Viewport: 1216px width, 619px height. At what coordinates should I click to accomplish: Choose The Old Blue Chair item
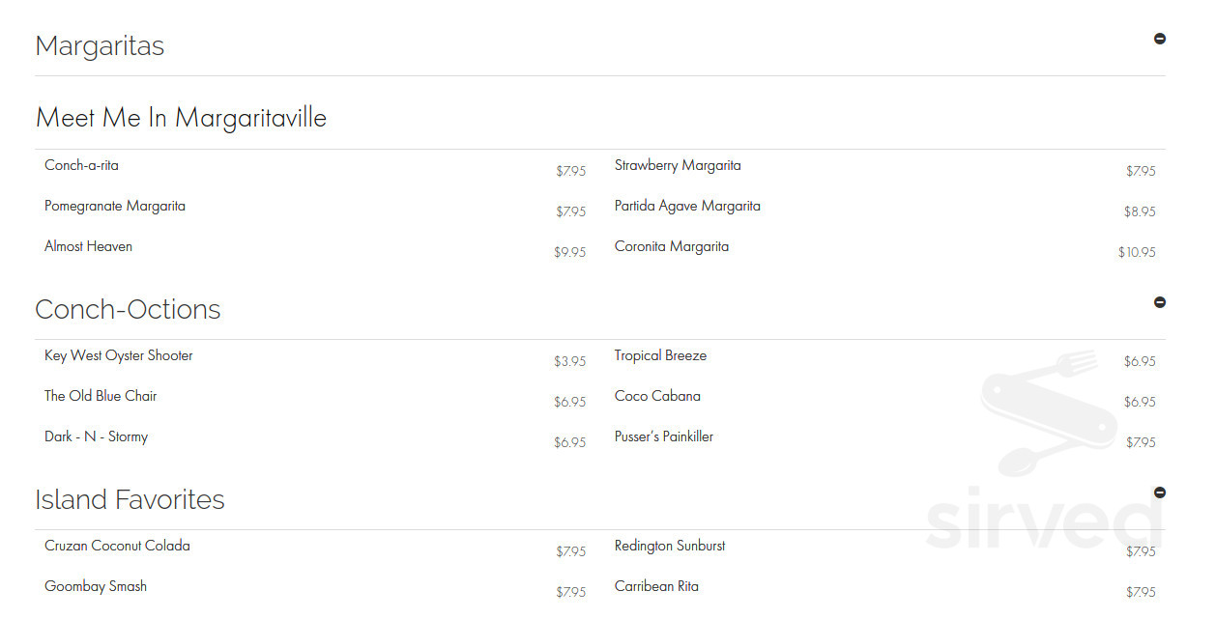pyautogui.click(x=101, y=396)
